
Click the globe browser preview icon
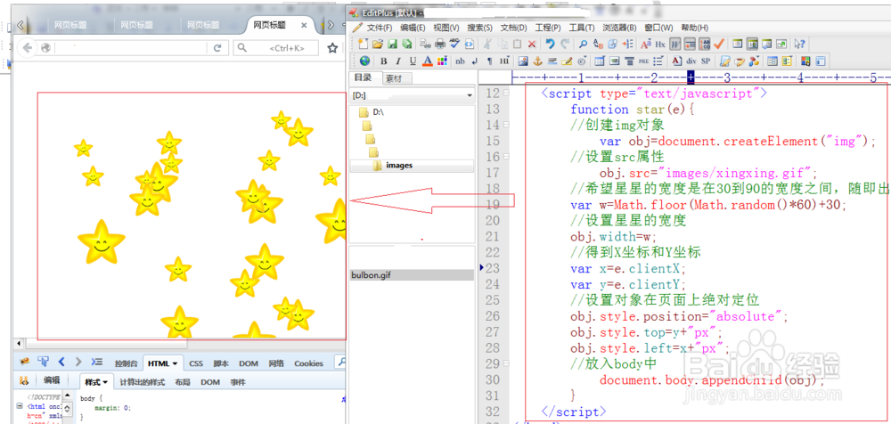point(364,61)
